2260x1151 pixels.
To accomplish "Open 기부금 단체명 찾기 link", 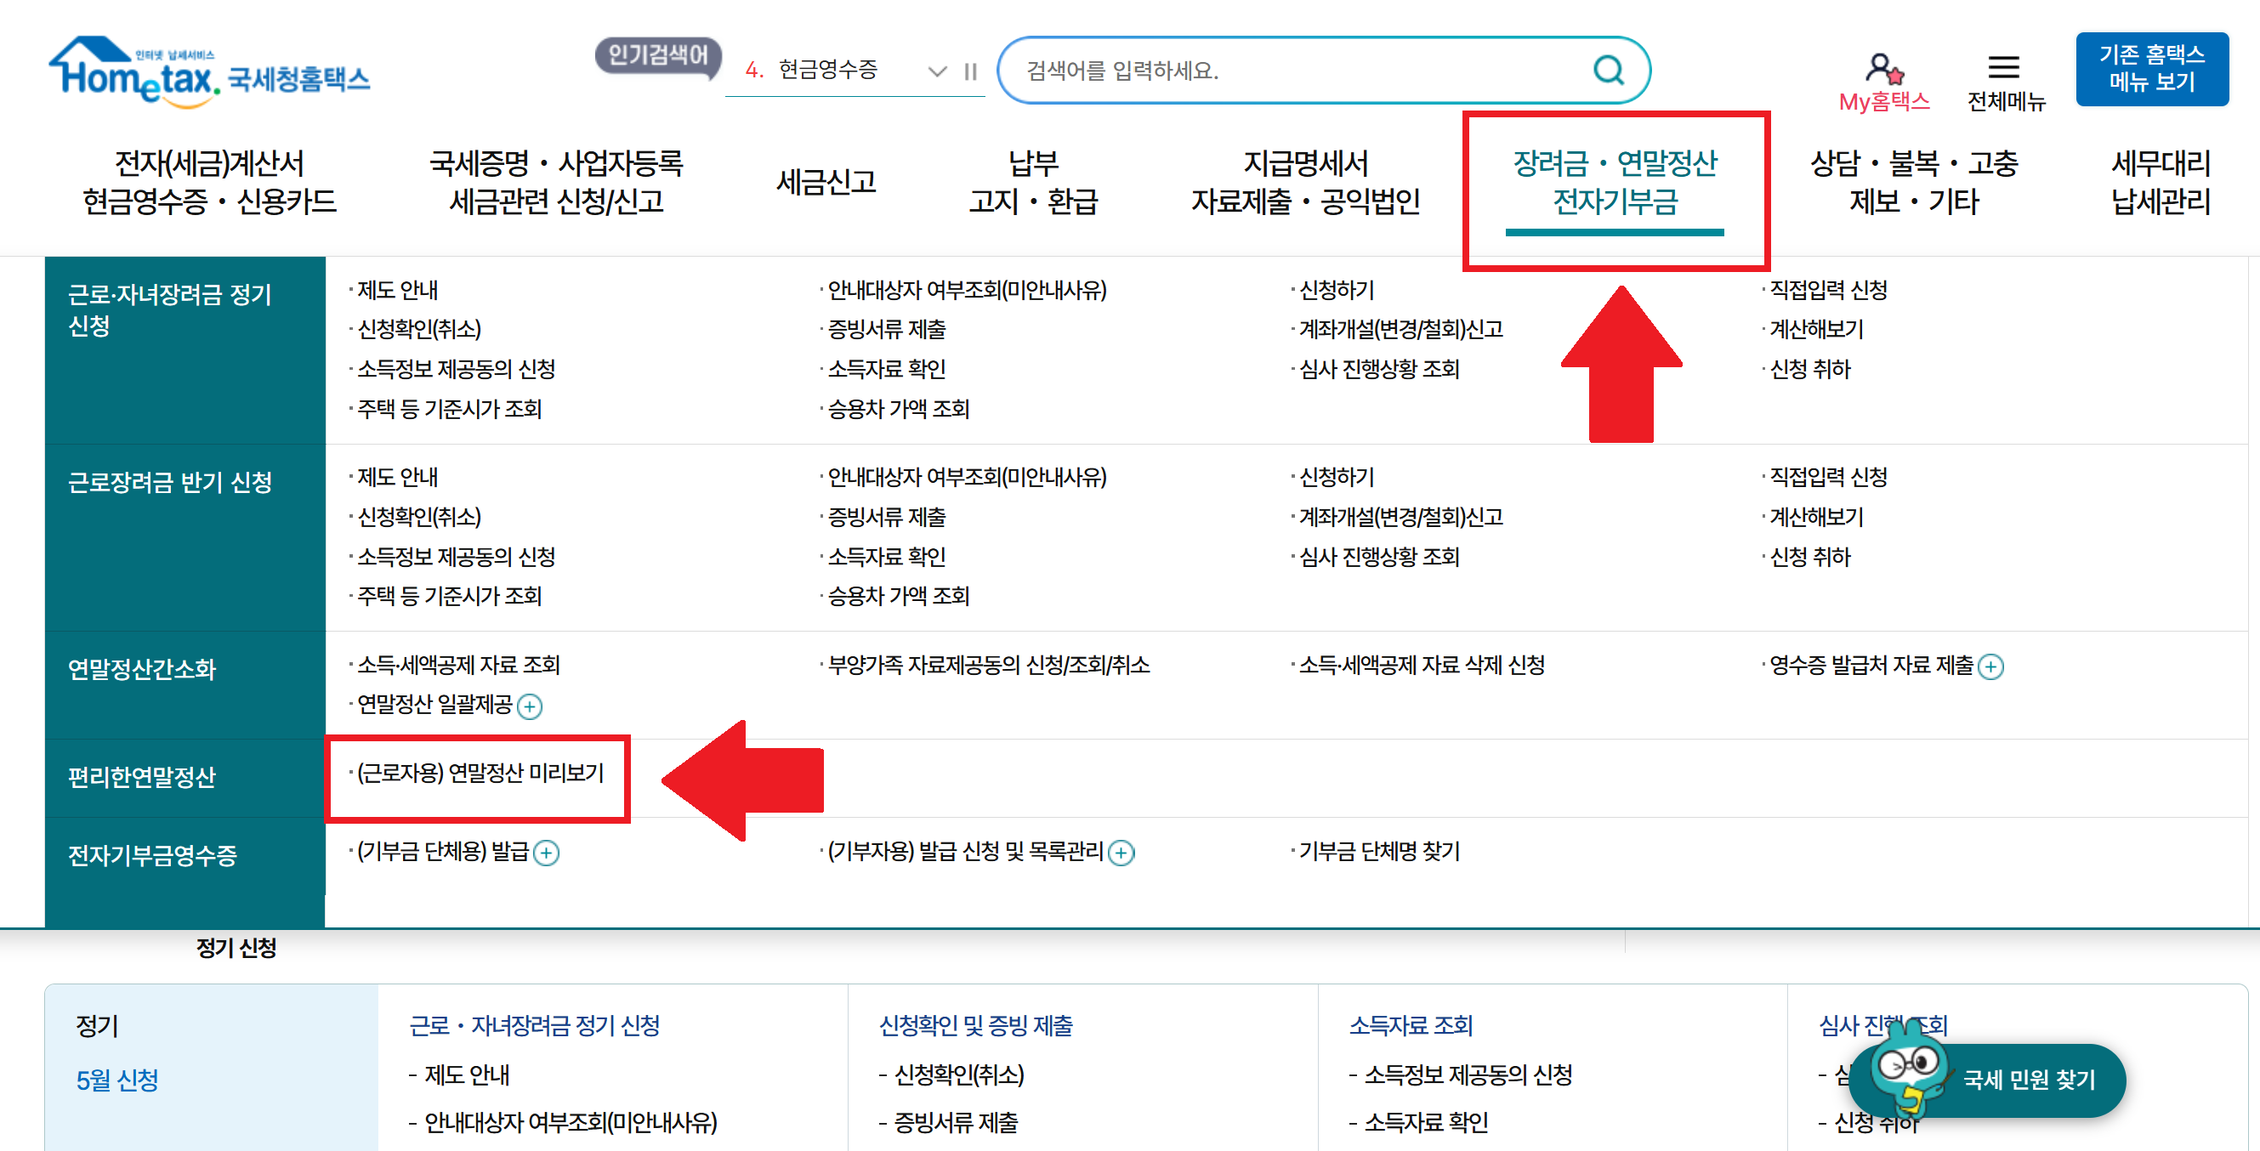I will (1378, 851).
